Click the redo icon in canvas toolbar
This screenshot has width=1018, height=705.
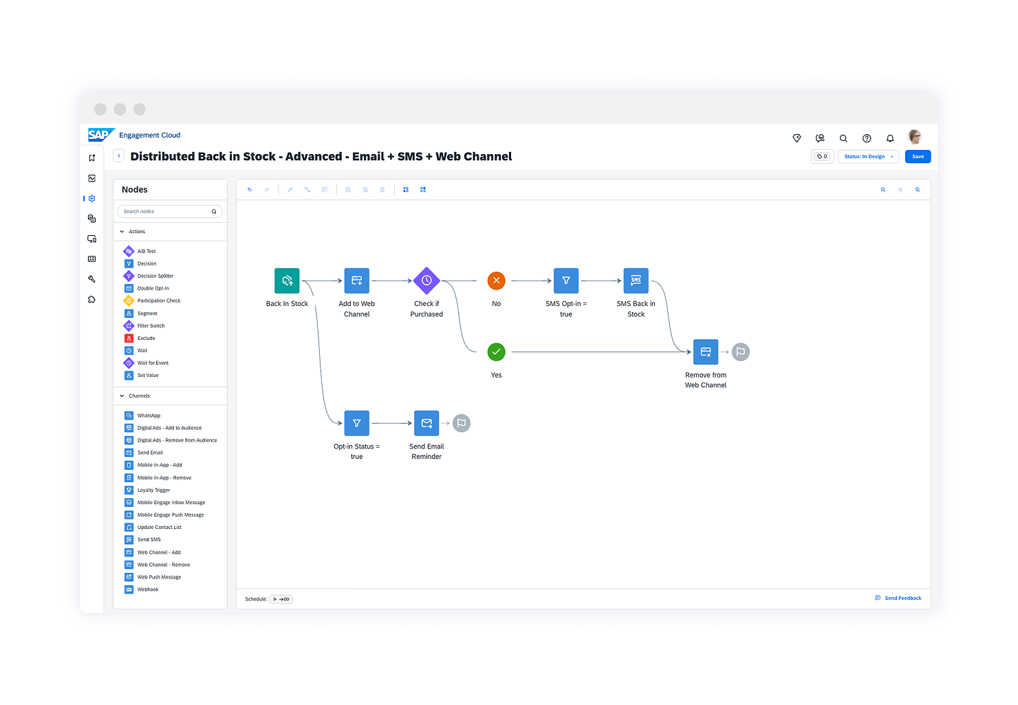[x=267, y=190]
